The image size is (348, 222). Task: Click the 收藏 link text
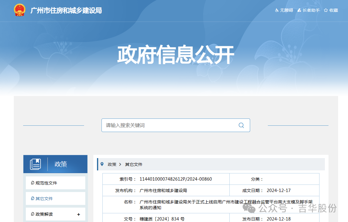tap(334, 10)
